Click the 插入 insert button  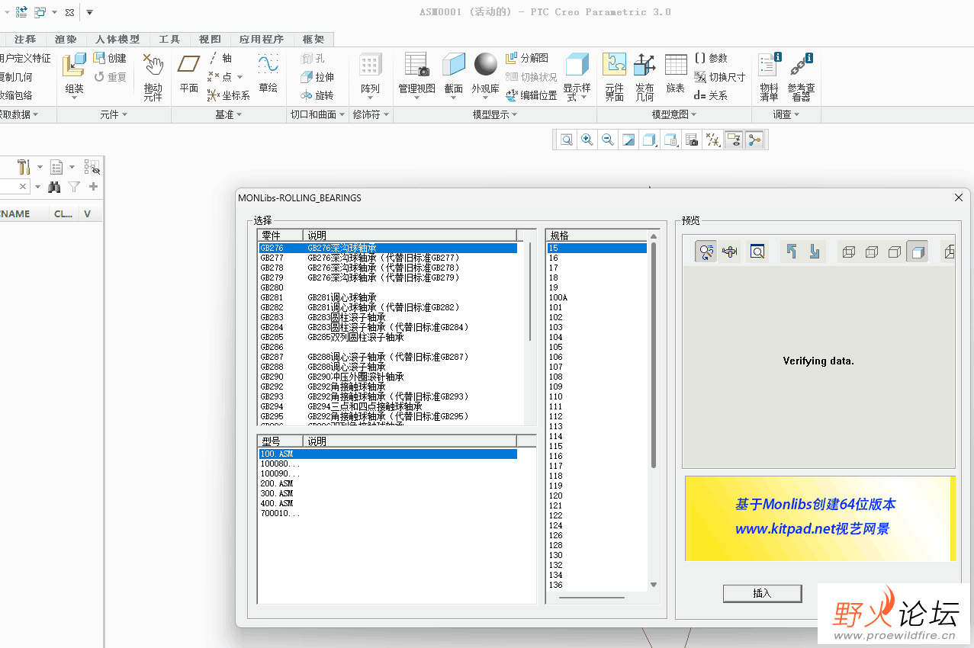(x=762, y=593)
